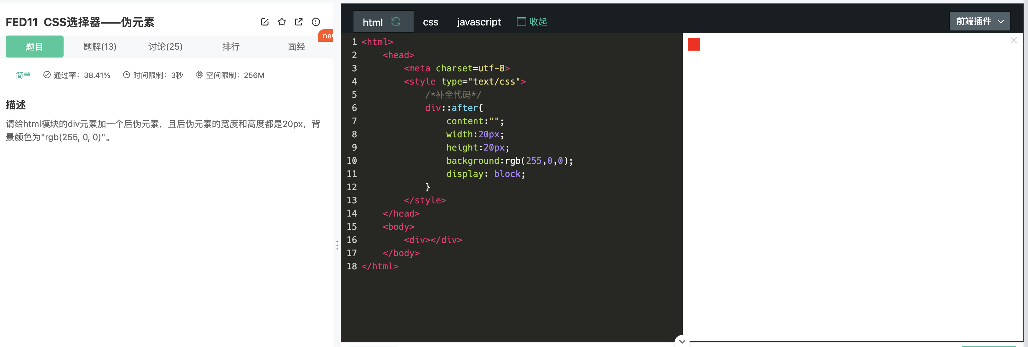Screen dimensions: 1028x347
Task: Click the background:rgb(255,0,0); line
Action: tap(510, 161)
